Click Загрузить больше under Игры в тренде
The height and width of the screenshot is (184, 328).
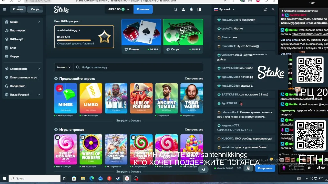point(129,171)
